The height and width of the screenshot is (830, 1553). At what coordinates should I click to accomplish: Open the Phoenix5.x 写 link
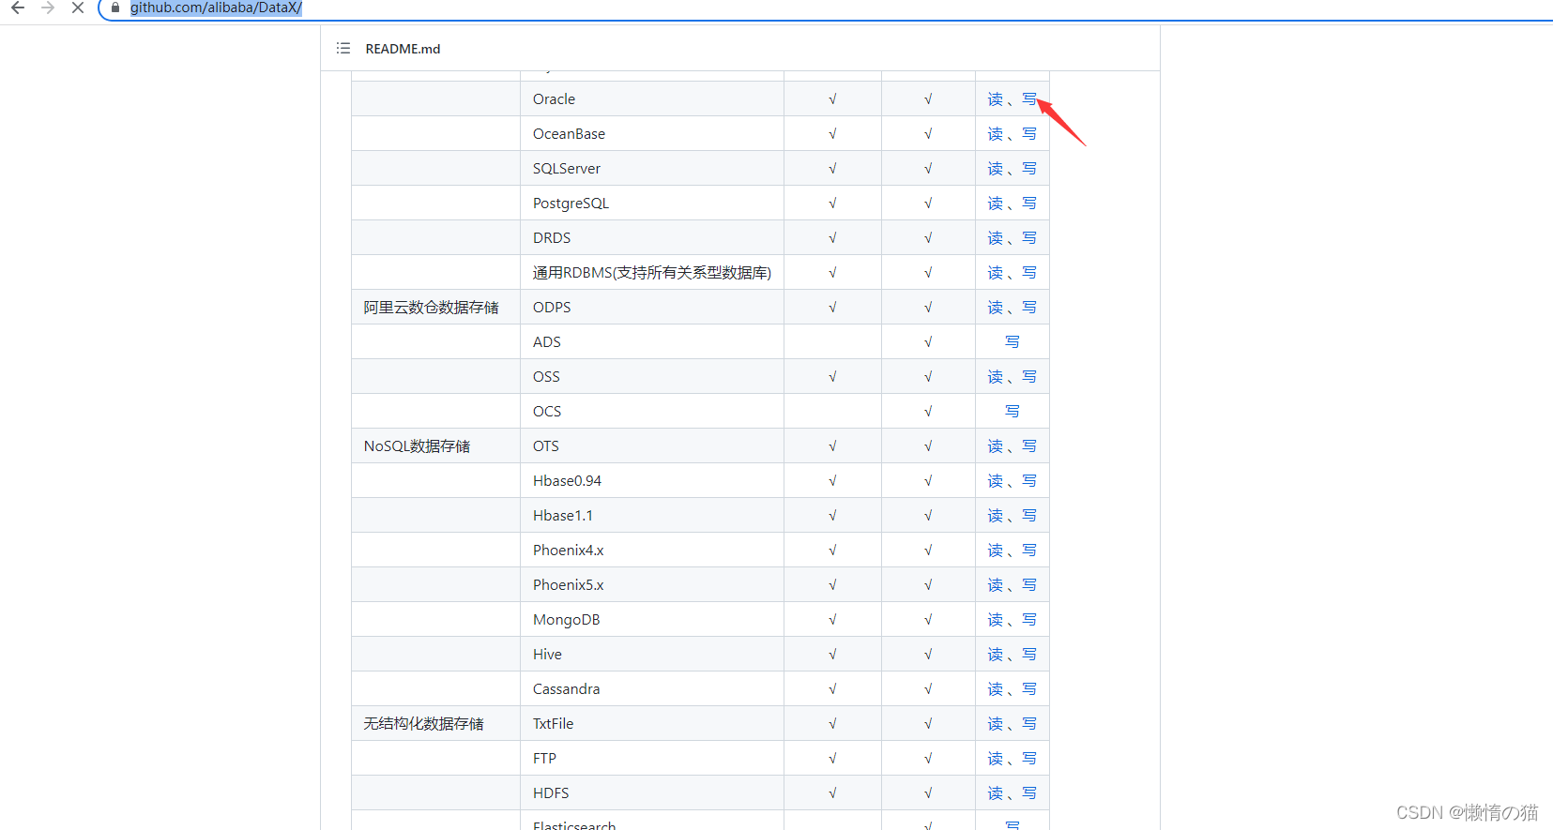point(1029,585)
